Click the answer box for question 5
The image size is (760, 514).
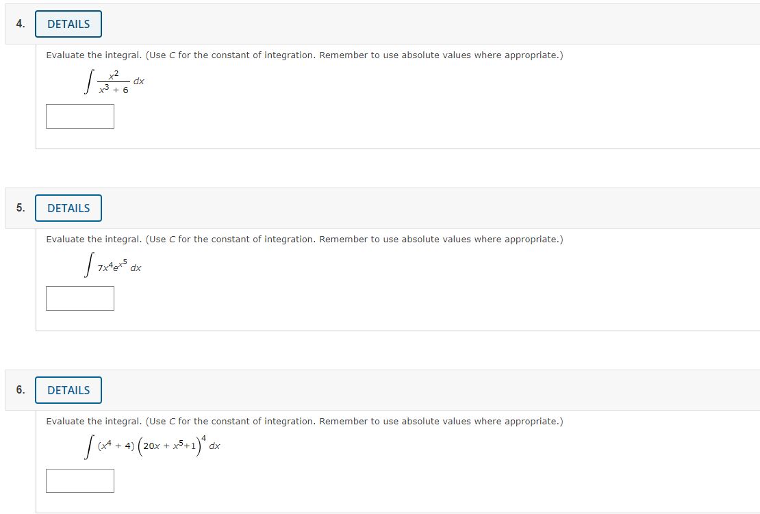click(80, 298)
